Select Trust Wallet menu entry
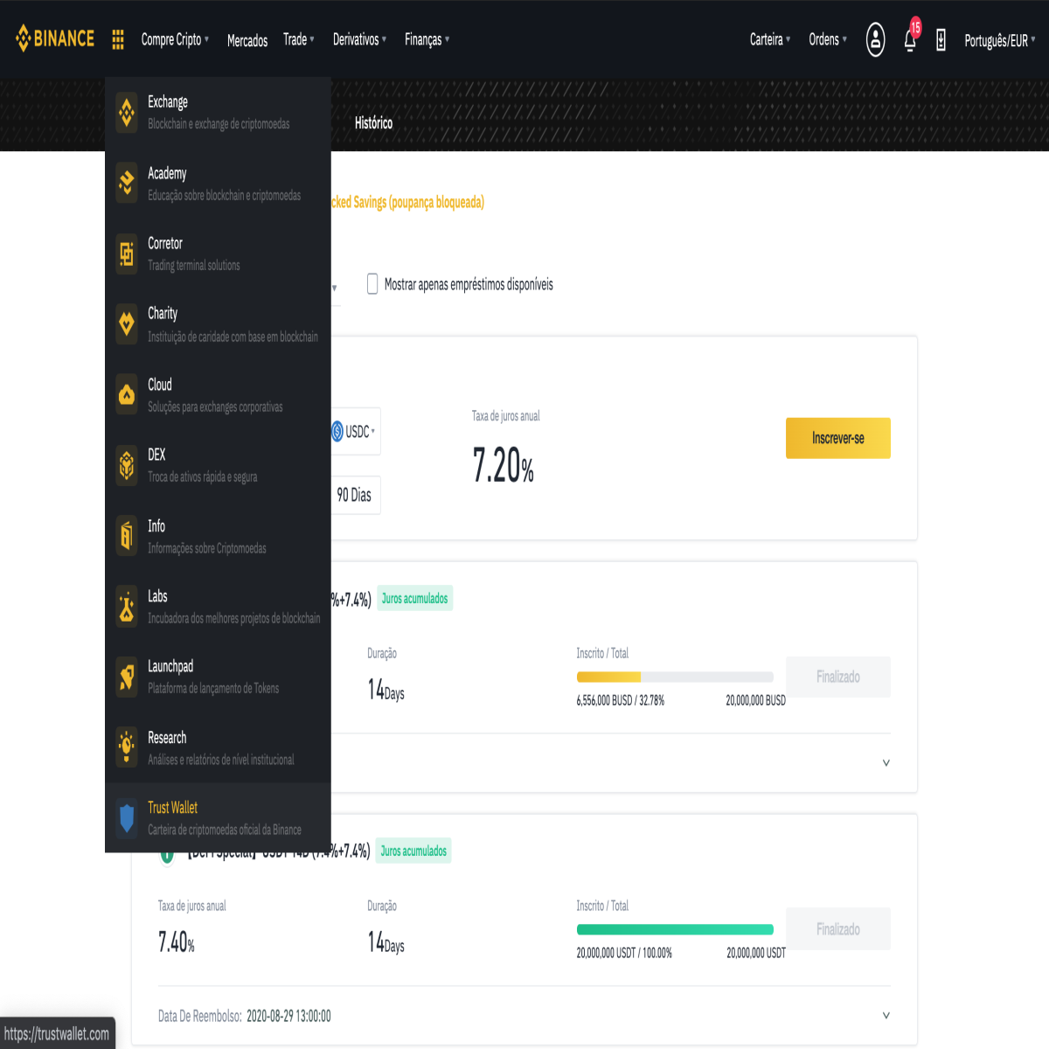 click(218, 818)
